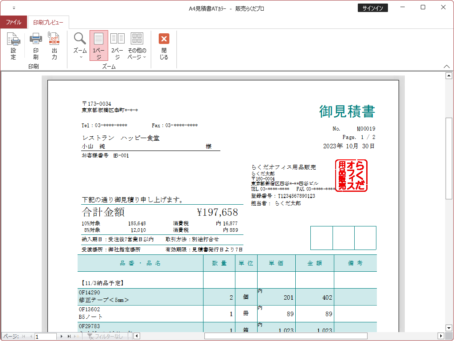Viewport: 454px width, 341px height.
Task: Click the amount 402 for 修正テープ
Action: pyautogui.click(x=327, y=297)
